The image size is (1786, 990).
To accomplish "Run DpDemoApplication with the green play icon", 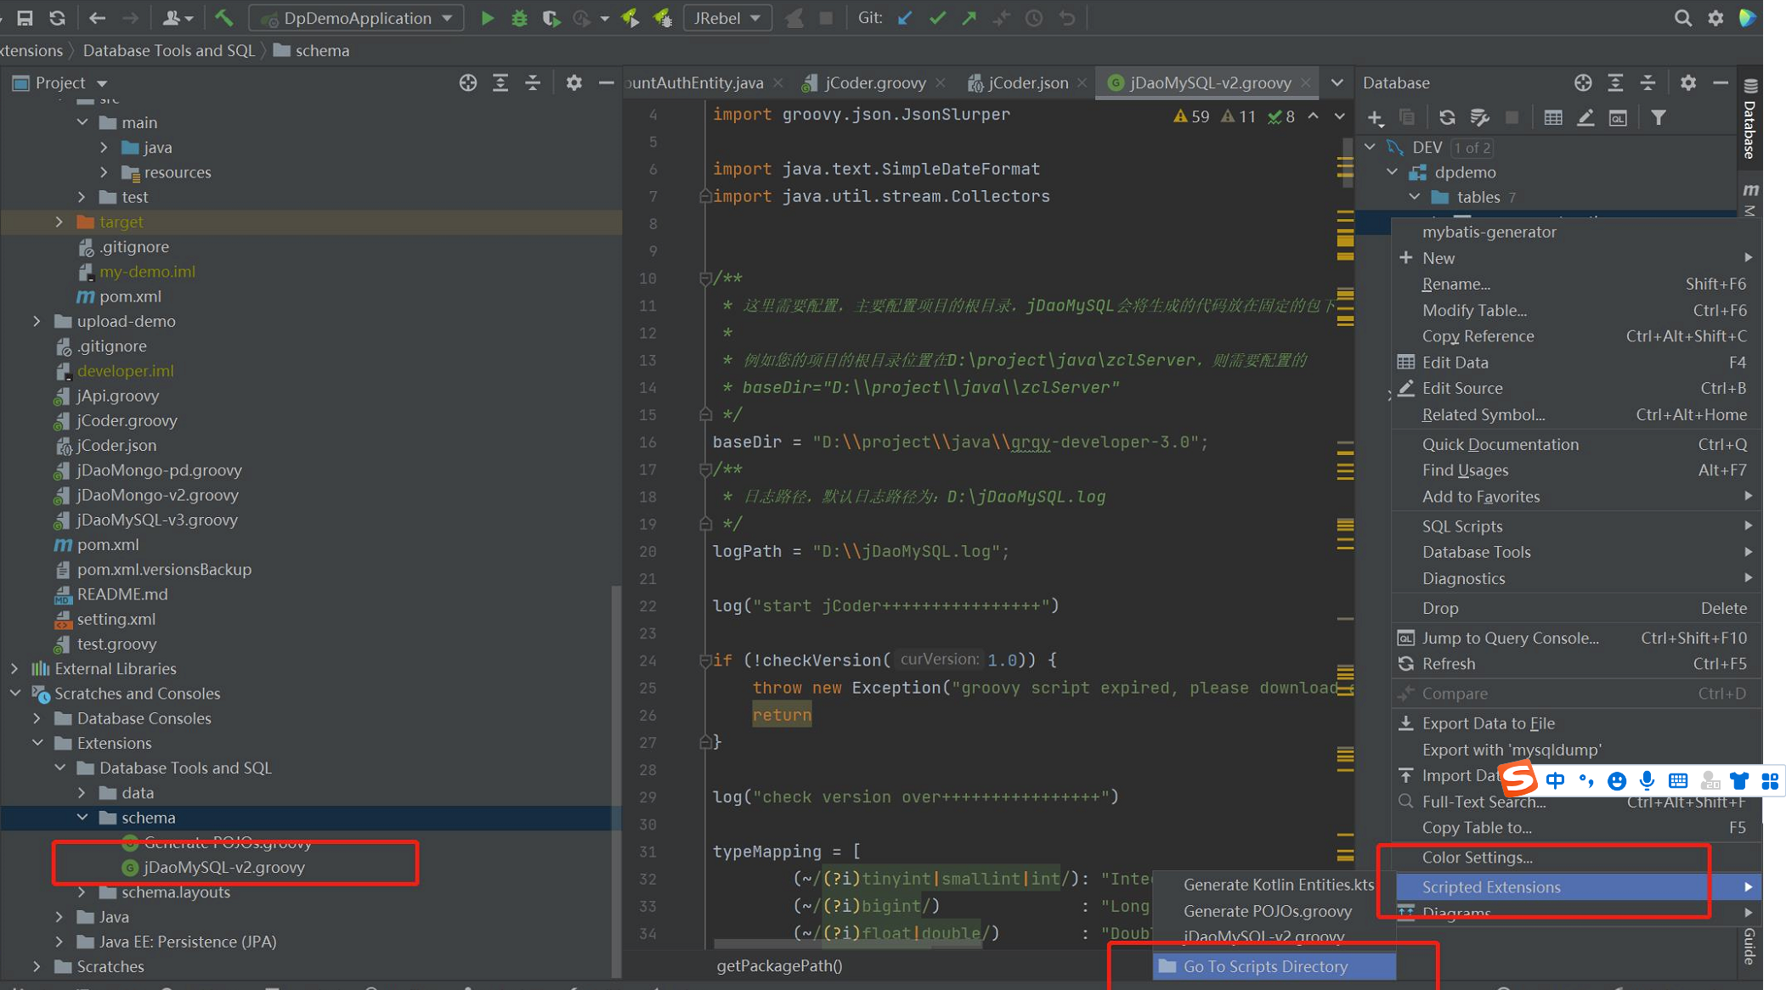I will (x=487, y=18).
